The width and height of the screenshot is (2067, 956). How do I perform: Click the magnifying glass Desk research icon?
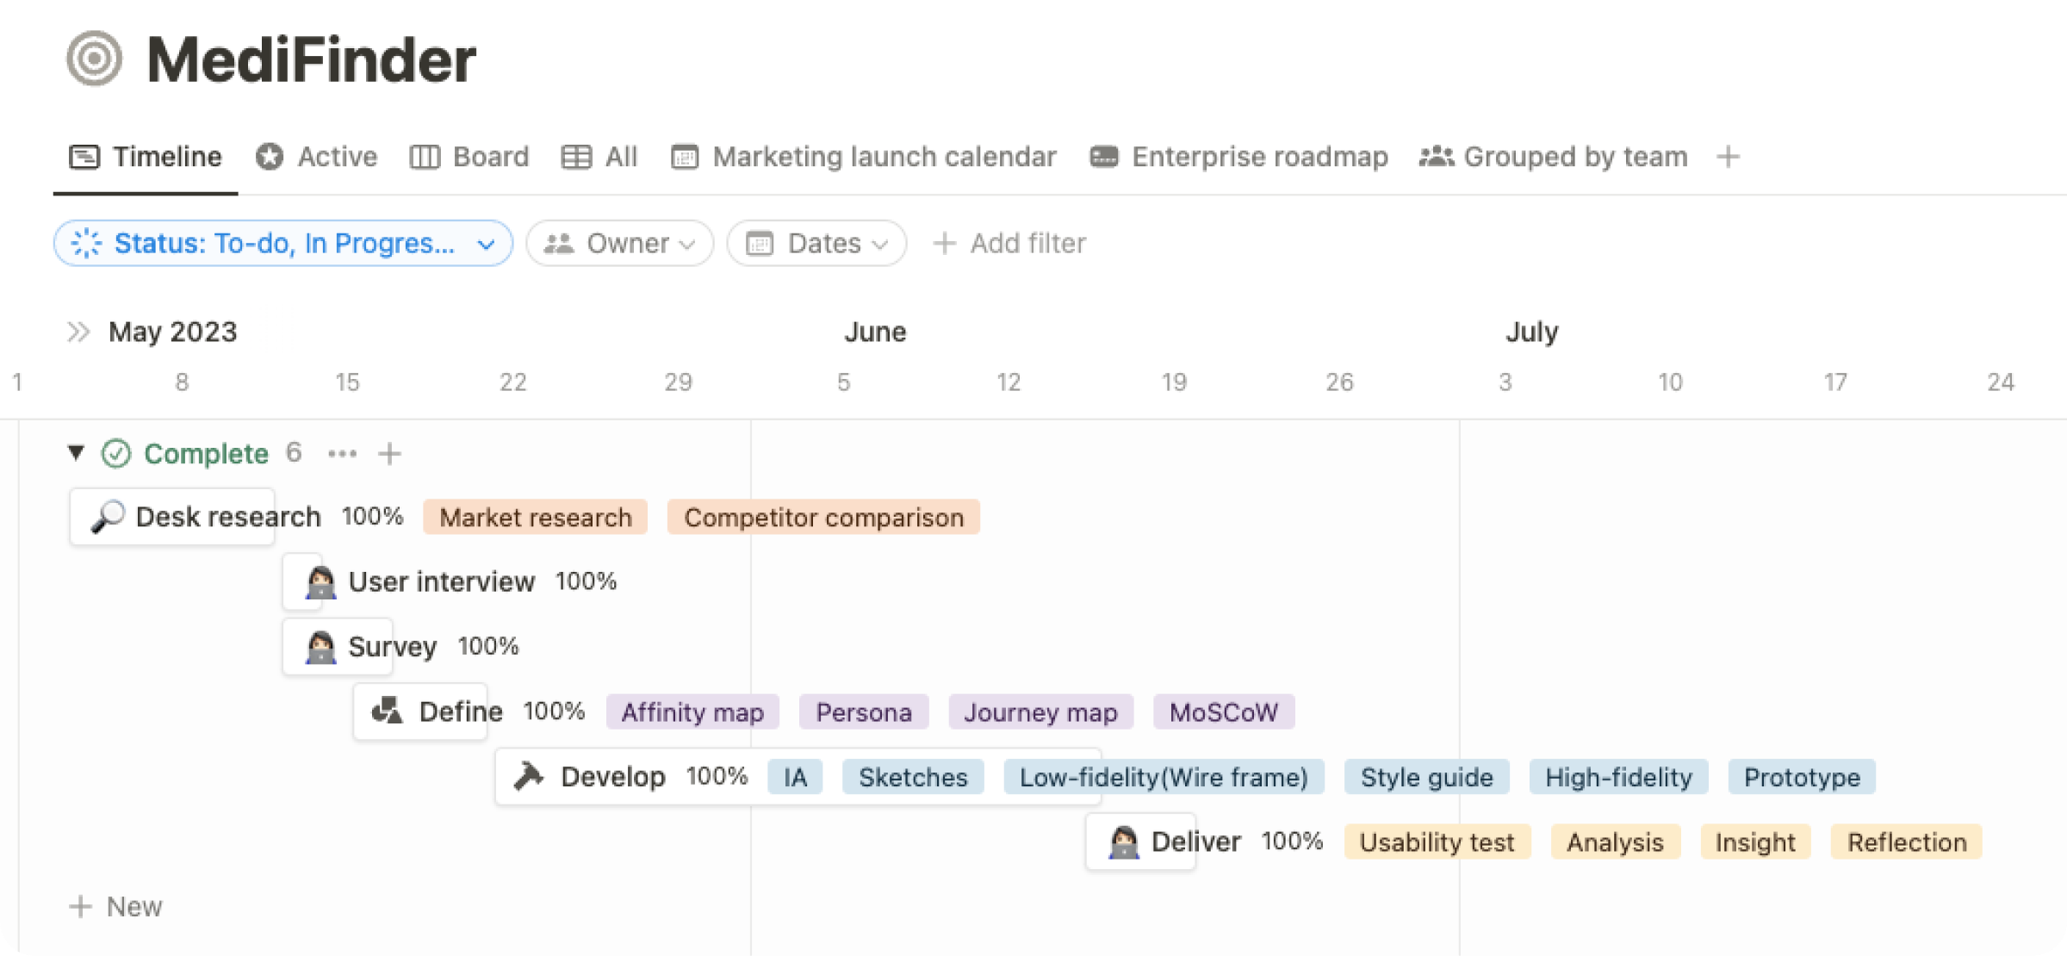point(109,517)
